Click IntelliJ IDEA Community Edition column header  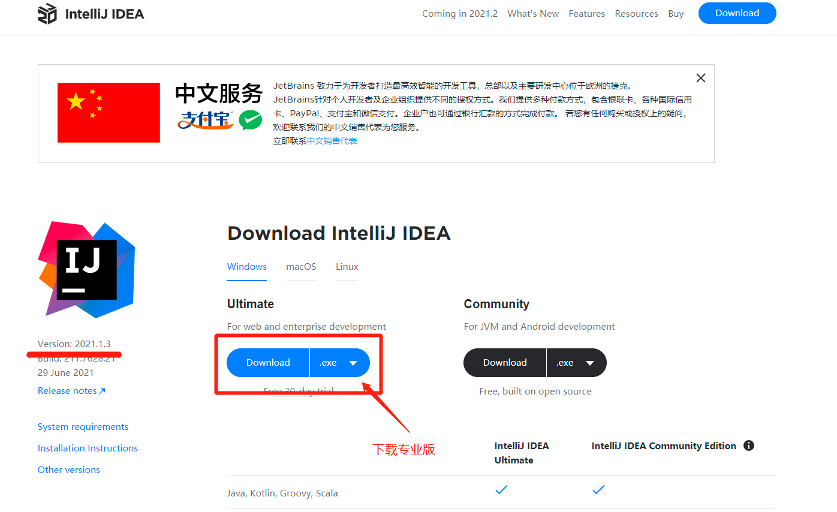coord(664,445)
